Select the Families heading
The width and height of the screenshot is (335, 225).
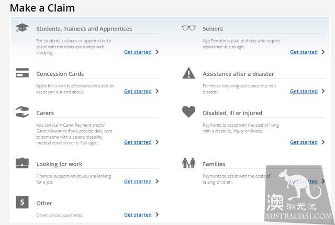pyautogui.click(x=214, y=164)
